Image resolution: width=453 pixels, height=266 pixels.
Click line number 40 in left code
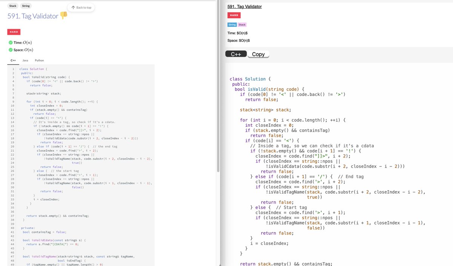pos(12,228)
